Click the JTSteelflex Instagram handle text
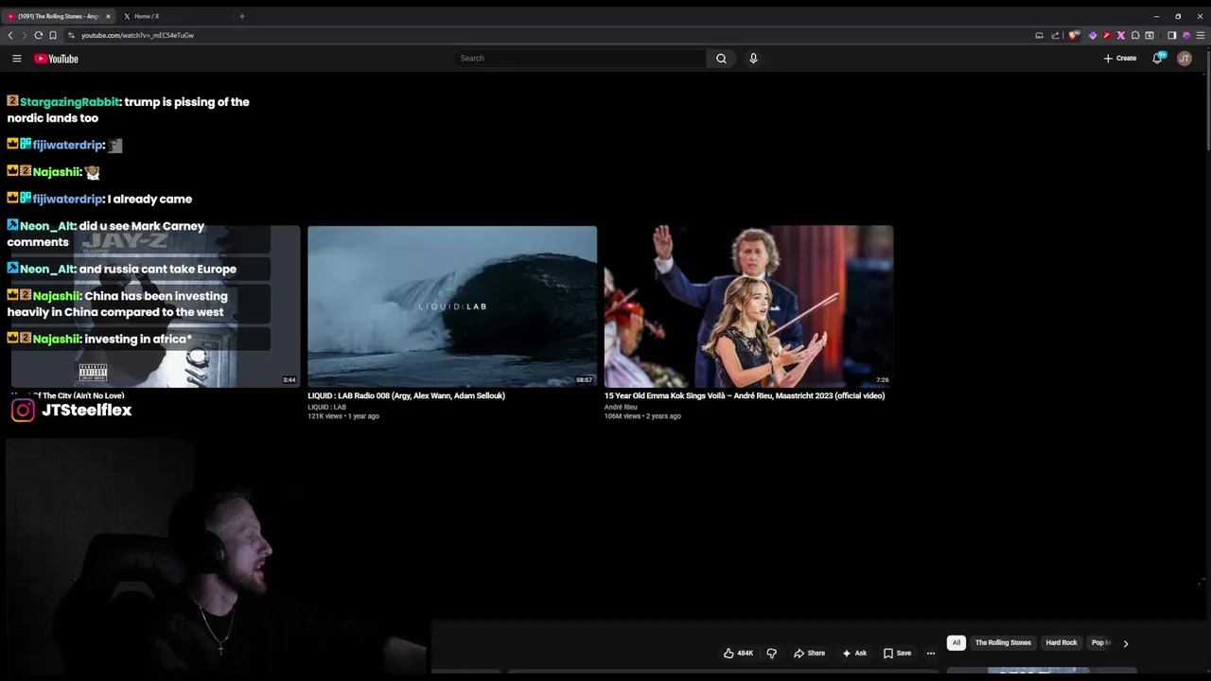This screenshot has height=681, width=1211. (86, 410)
